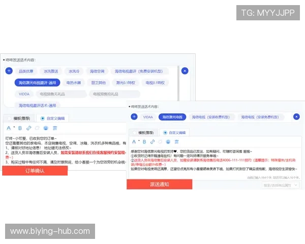Image resolution: width=305 pixels, height=244 pixels.
Task: Pick the VIDAA tag in dispatch-notice panel
Action: click(148, 117)
